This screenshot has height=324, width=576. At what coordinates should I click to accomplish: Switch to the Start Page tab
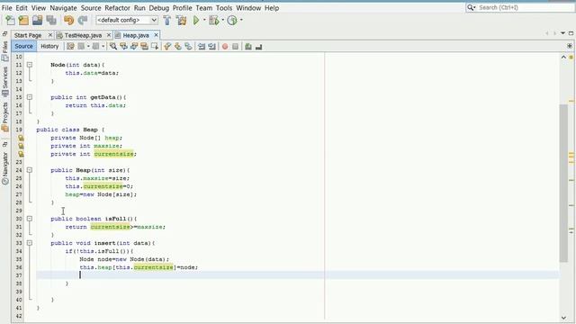click(28, 35)
